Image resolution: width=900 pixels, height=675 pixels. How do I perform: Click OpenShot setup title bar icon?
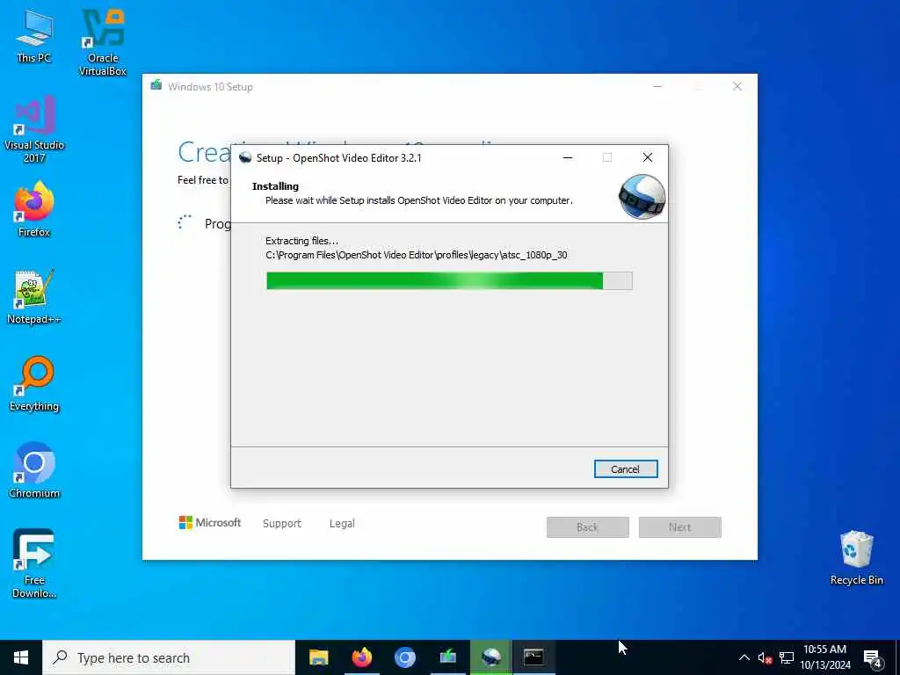point(245,158)
